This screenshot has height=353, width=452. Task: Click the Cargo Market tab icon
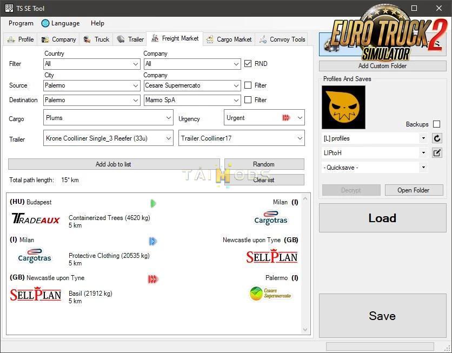[x=210, y=39]
